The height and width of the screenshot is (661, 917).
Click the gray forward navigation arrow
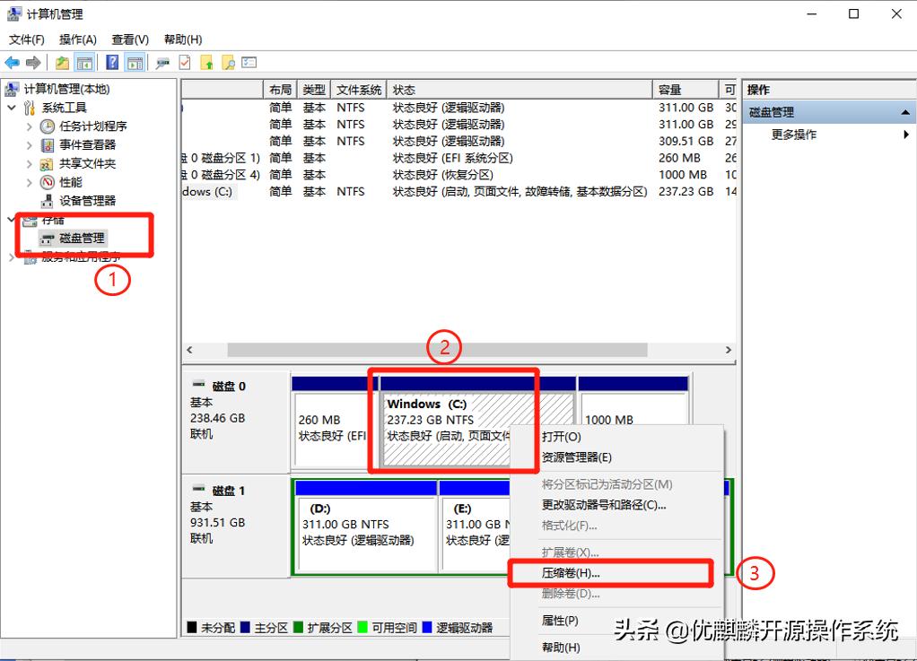(x=31, y=62)
